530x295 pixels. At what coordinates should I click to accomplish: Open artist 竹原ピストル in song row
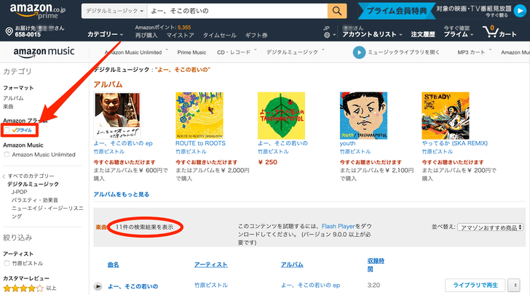[211, 286]
